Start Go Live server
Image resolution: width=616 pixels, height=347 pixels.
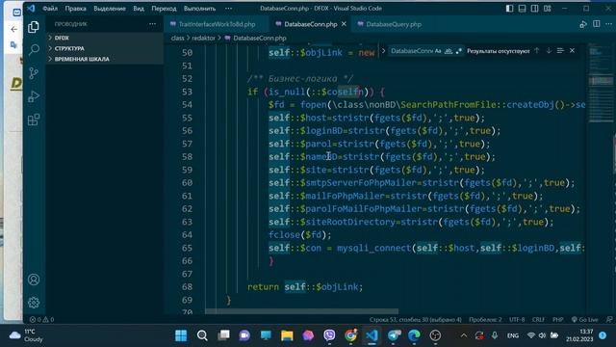(x=584, y=319)
